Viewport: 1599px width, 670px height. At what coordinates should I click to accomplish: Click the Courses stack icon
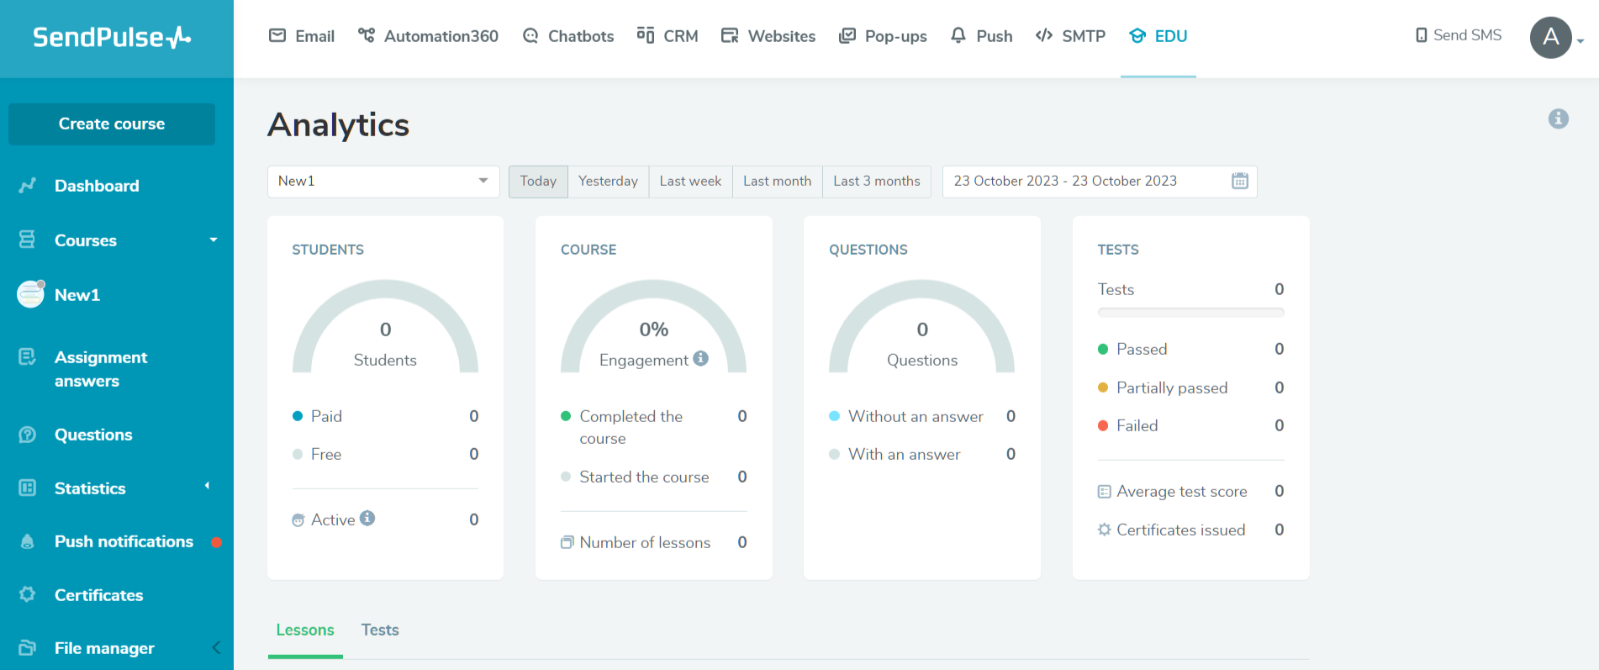[x=28, y=240]
